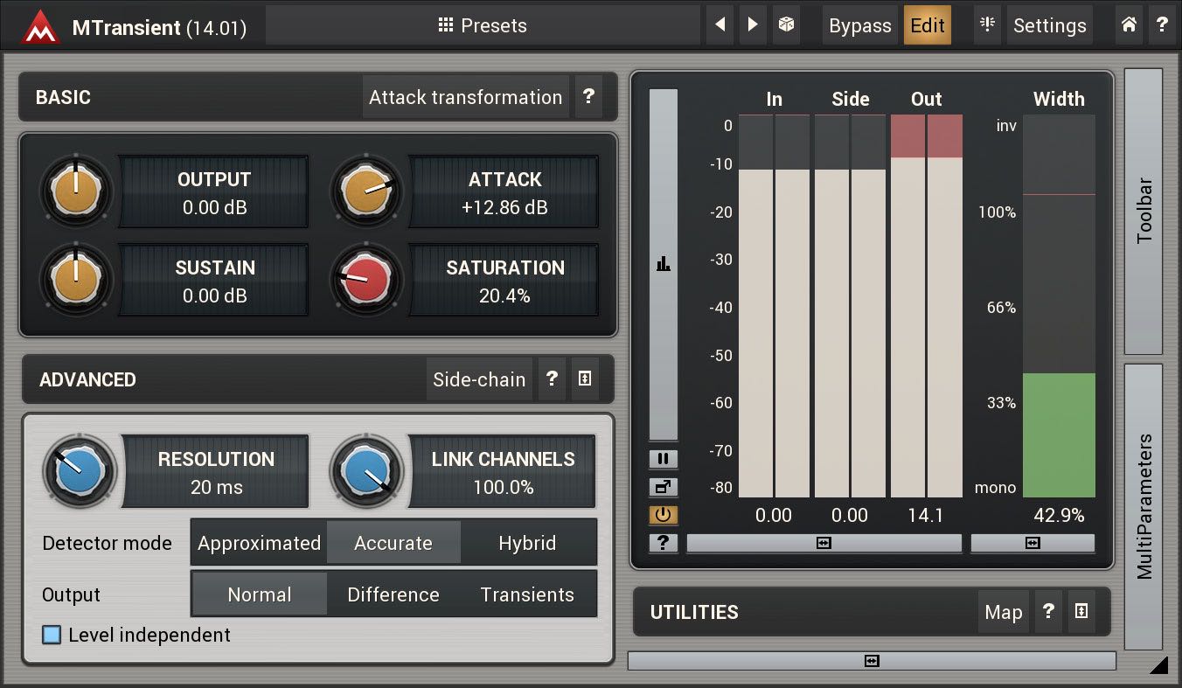Image resolution: width=1182 pixels, height=688 pixels.
Task: Collapse the Advanced section expander
Action: (585, 379)
